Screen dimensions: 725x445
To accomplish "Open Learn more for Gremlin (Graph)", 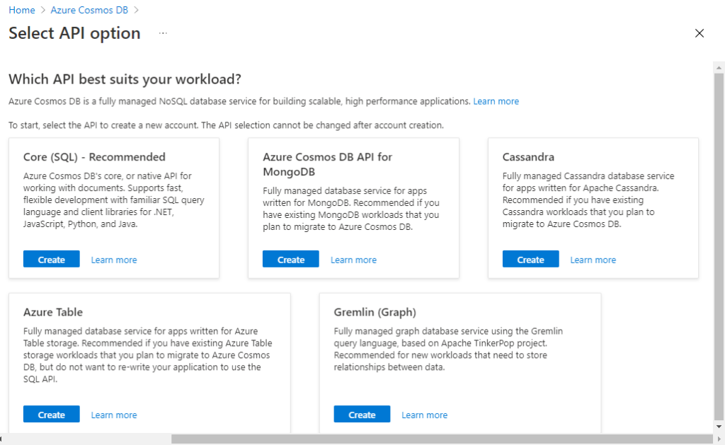I will [x=424, y=415].
